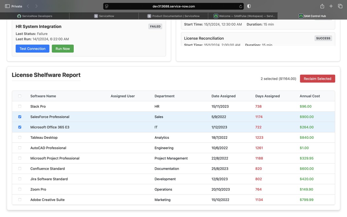Click the Zoom Pro software name
The height and width of the screenshot is (217, 347).
(x=38, y=189)
